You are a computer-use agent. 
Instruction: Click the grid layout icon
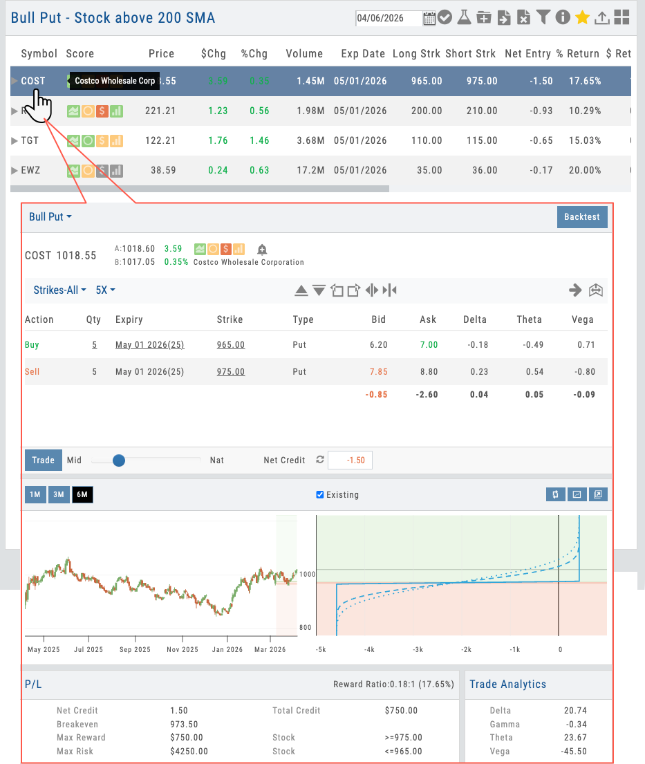[x=621, y=18]
